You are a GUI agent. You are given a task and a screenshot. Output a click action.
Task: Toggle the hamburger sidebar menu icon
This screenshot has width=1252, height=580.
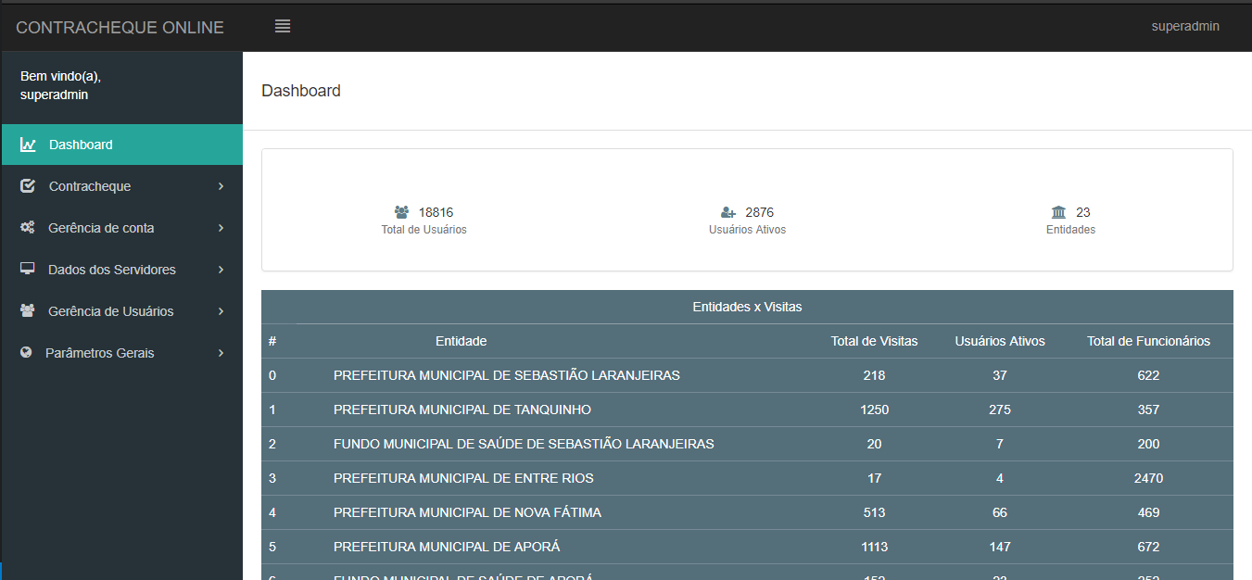283,27
